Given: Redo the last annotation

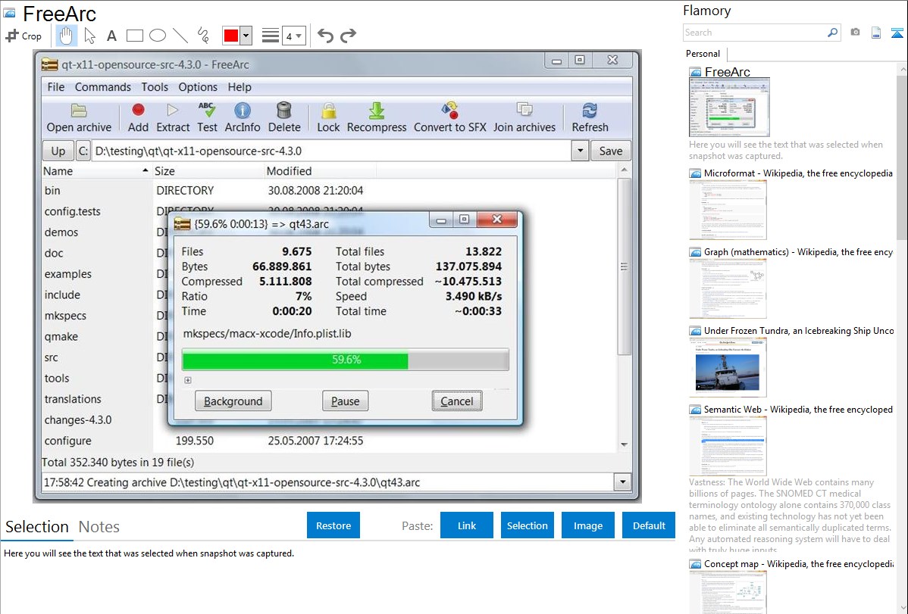Looking at the screenshot, I should point(348,36).
